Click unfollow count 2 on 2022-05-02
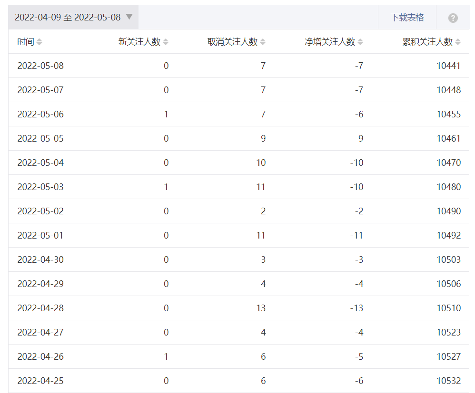 (263, 211)
